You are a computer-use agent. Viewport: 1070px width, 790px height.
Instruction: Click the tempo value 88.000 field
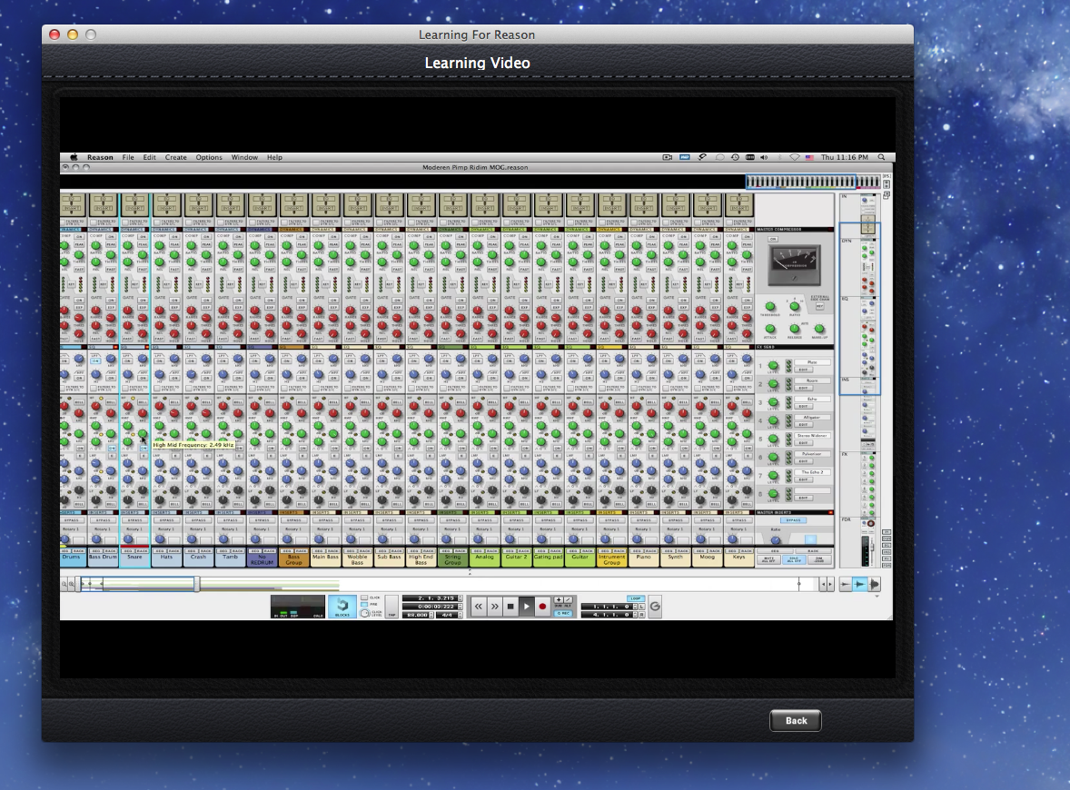416,615
